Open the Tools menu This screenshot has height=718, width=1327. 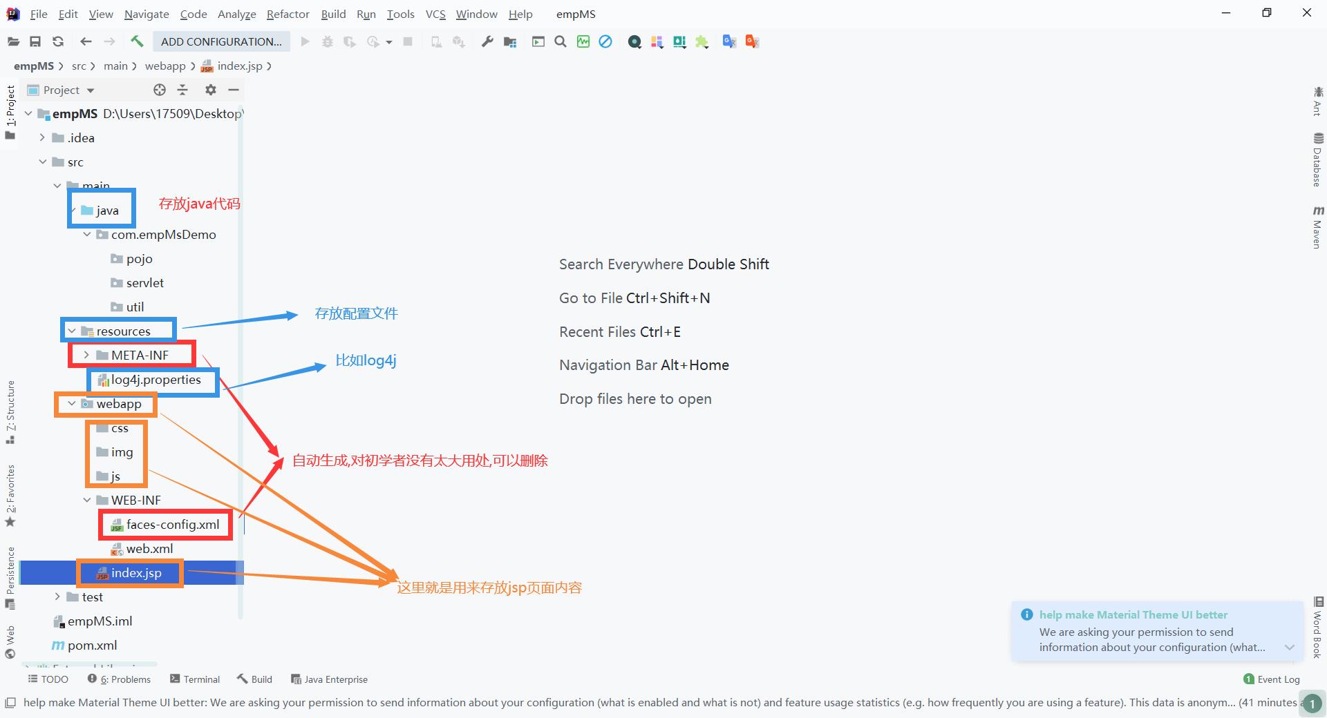[x=401, y=14]
